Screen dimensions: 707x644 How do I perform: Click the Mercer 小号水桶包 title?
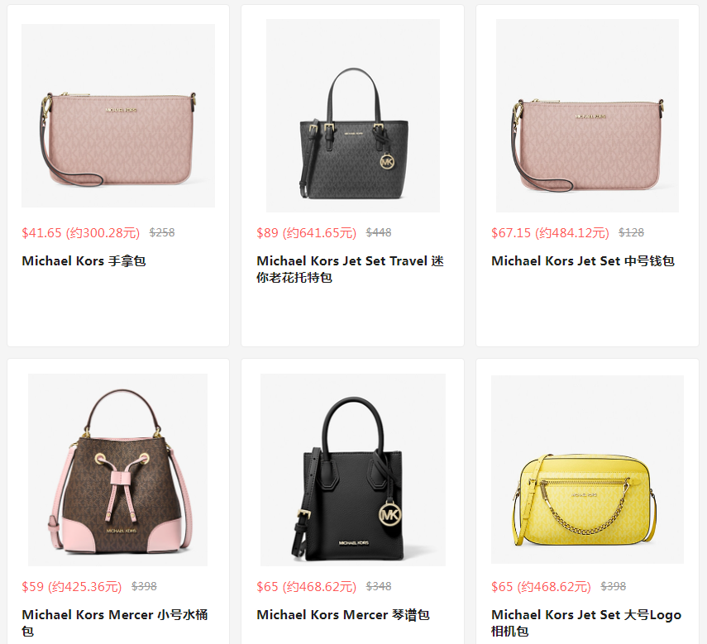[x=115, y=623]
